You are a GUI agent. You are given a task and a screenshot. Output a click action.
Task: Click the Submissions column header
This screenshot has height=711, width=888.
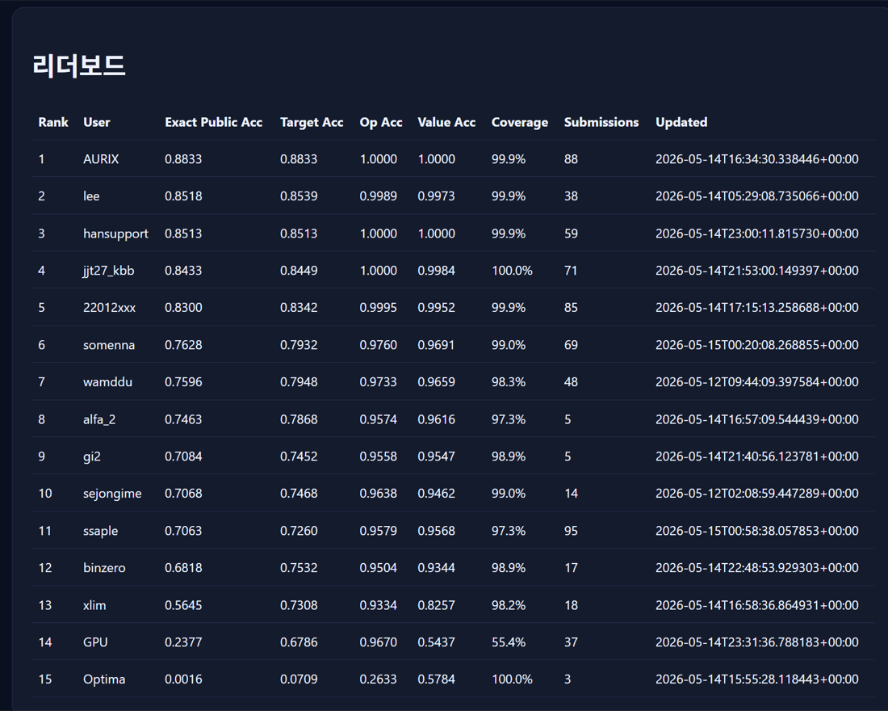coord(601,123)
